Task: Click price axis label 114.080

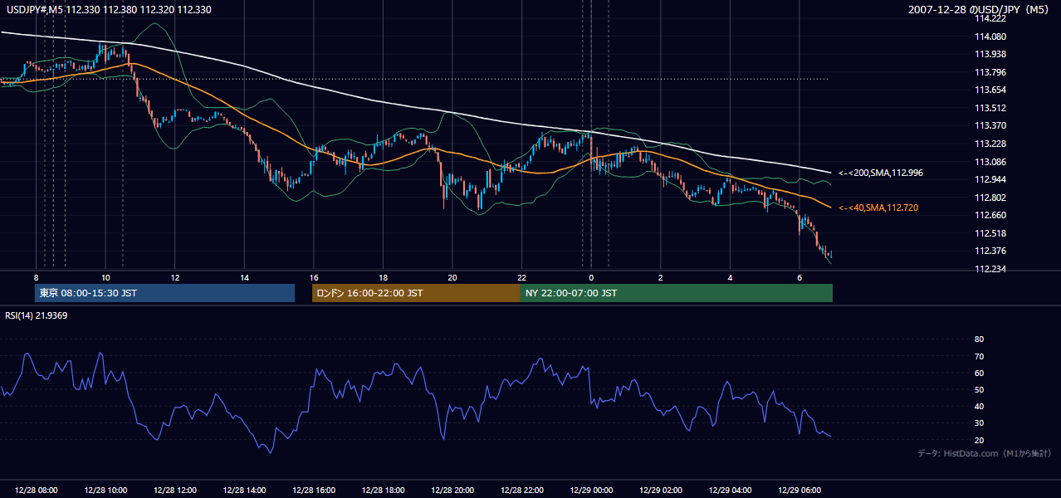Action: pos(990,37)
